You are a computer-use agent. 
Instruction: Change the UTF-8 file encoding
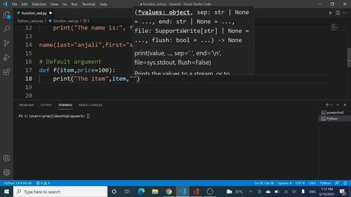pos(300,183)
